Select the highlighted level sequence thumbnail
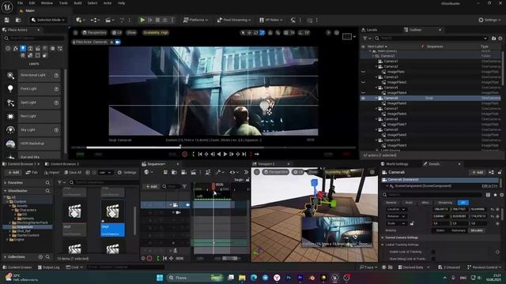 point(112,219)
